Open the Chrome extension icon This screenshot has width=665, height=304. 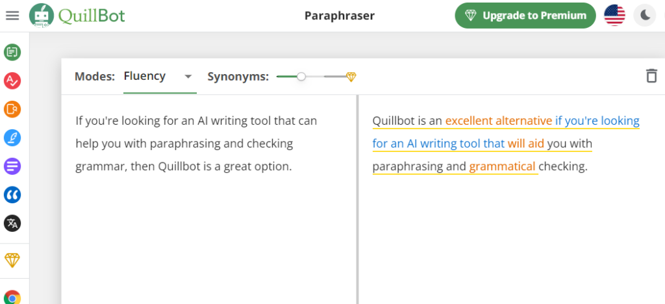(12, 298)
